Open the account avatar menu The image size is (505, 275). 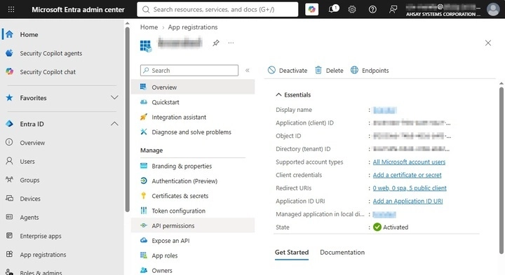pyautogui.click(x=493, y=9)
